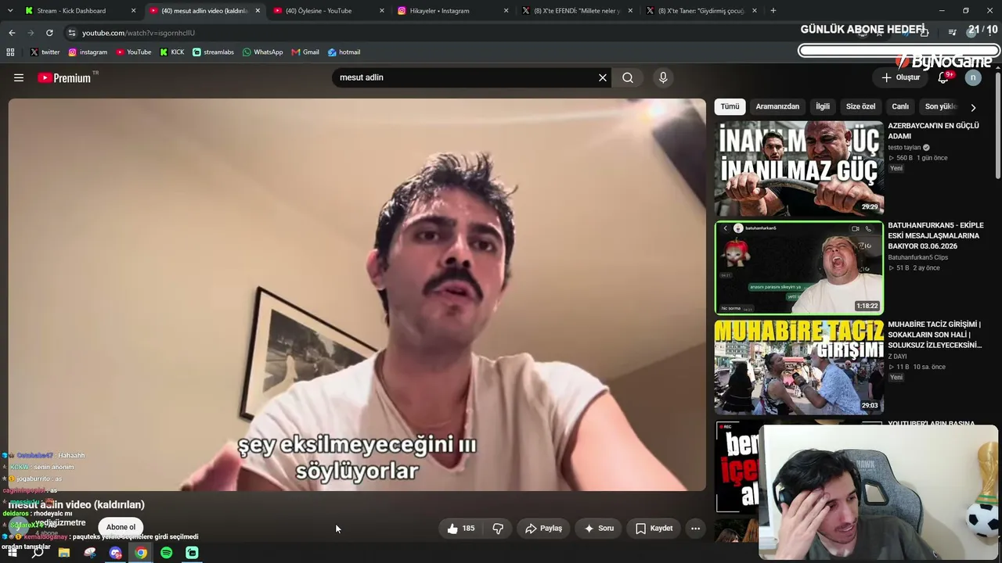
Task: Clear the search text with X
Action: tap(603, 77)
